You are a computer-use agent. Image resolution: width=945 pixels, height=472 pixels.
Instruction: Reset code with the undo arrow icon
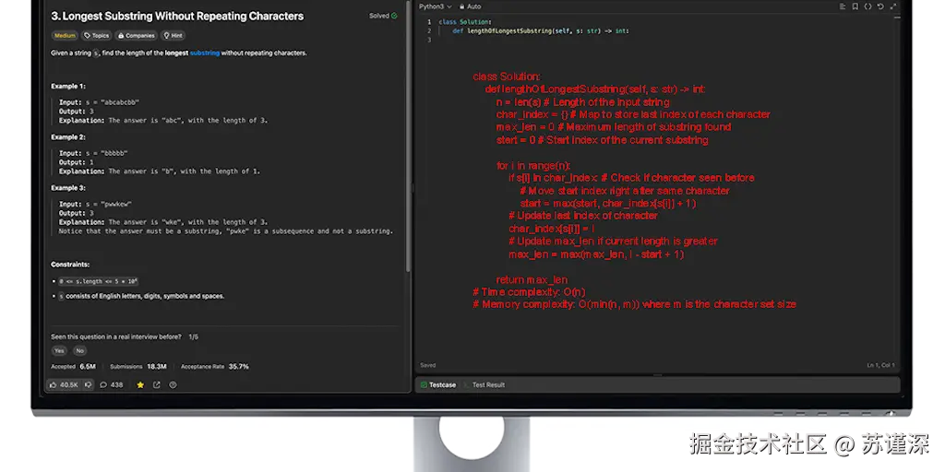click(880, 6)
